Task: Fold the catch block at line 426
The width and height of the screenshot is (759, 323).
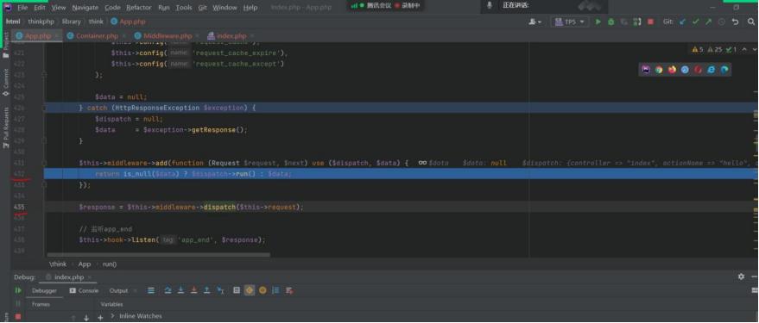Action: (x=45, y=109)
